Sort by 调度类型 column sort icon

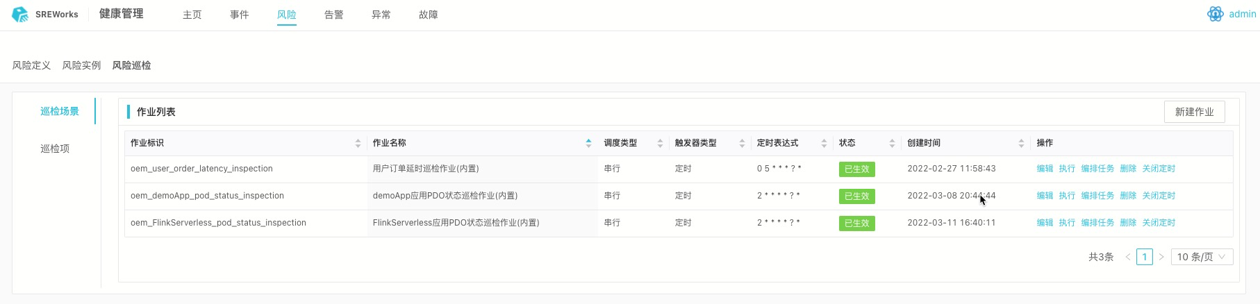coord(660,143)
